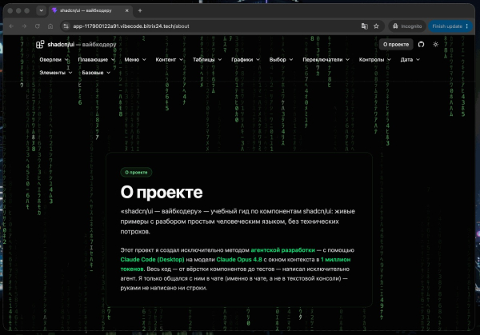The height and width of the screenshot is (335, 480).
Task: Click the Translate page icon in address bar
Action: pos(364,26)
